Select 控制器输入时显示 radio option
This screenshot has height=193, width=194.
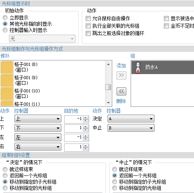tap(5, 30)
